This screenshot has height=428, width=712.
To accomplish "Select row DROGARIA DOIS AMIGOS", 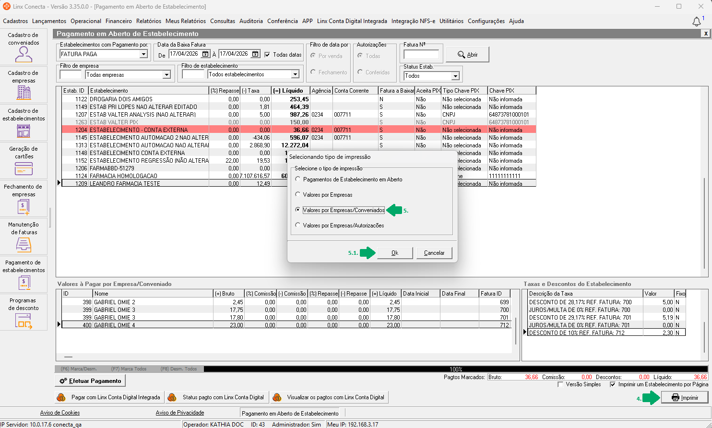I will coord(299,99).
